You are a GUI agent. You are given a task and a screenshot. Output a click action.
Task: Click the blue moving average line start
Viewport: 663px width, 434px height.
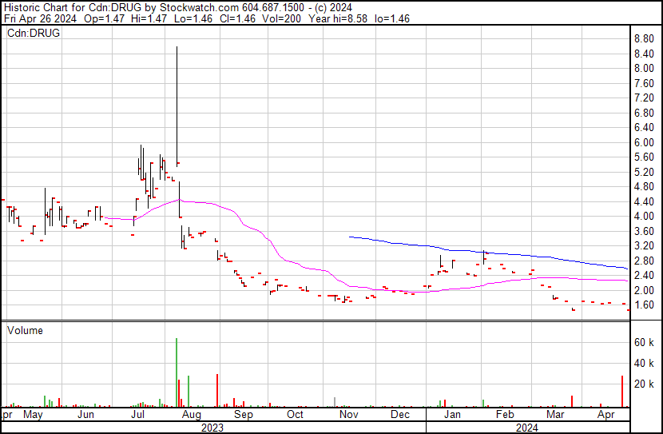click(x=351, y=237)
